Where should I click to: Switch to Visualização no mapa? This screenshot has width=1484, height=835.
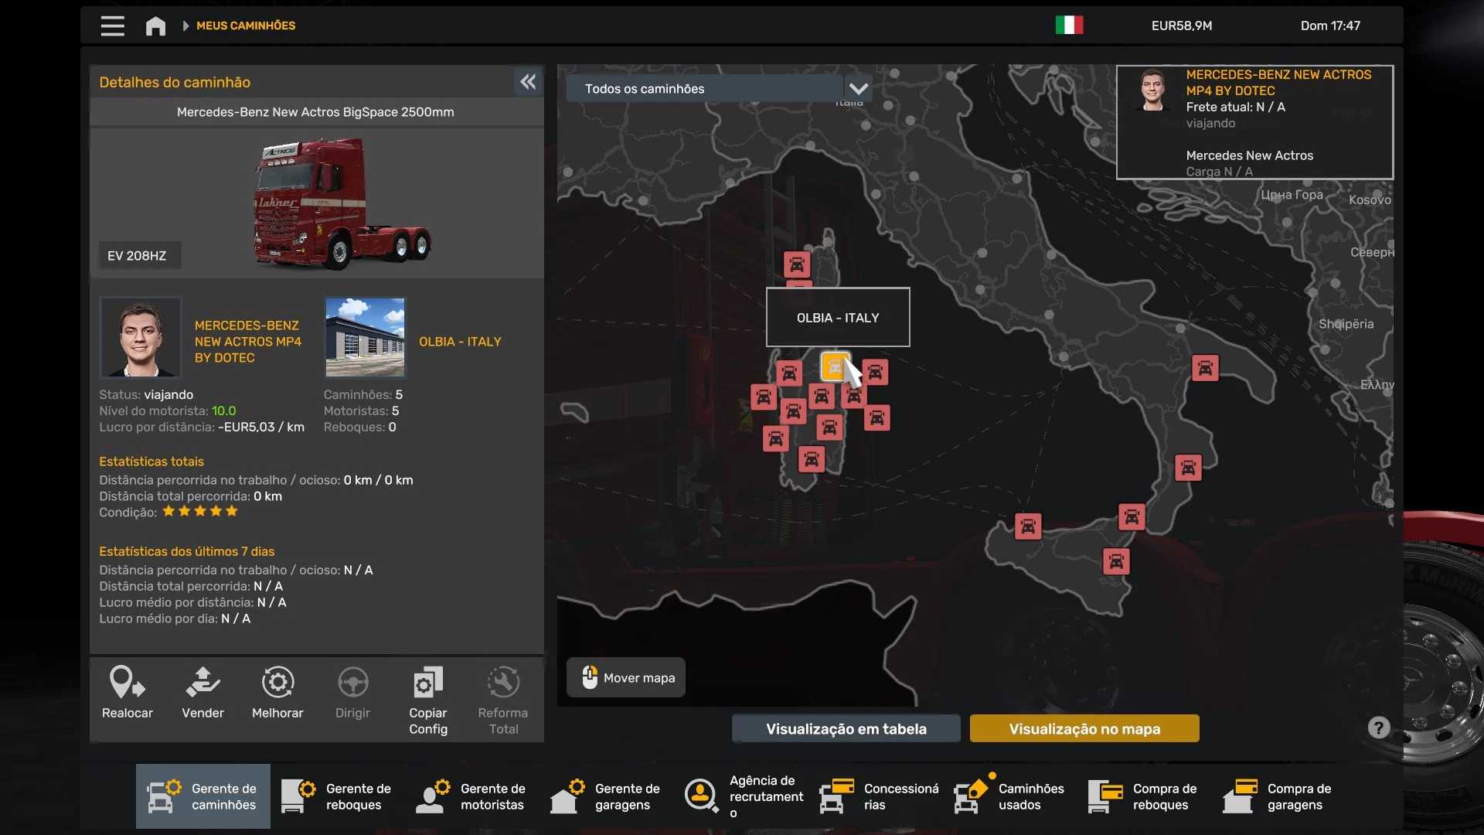click(x=1084, y=729)
